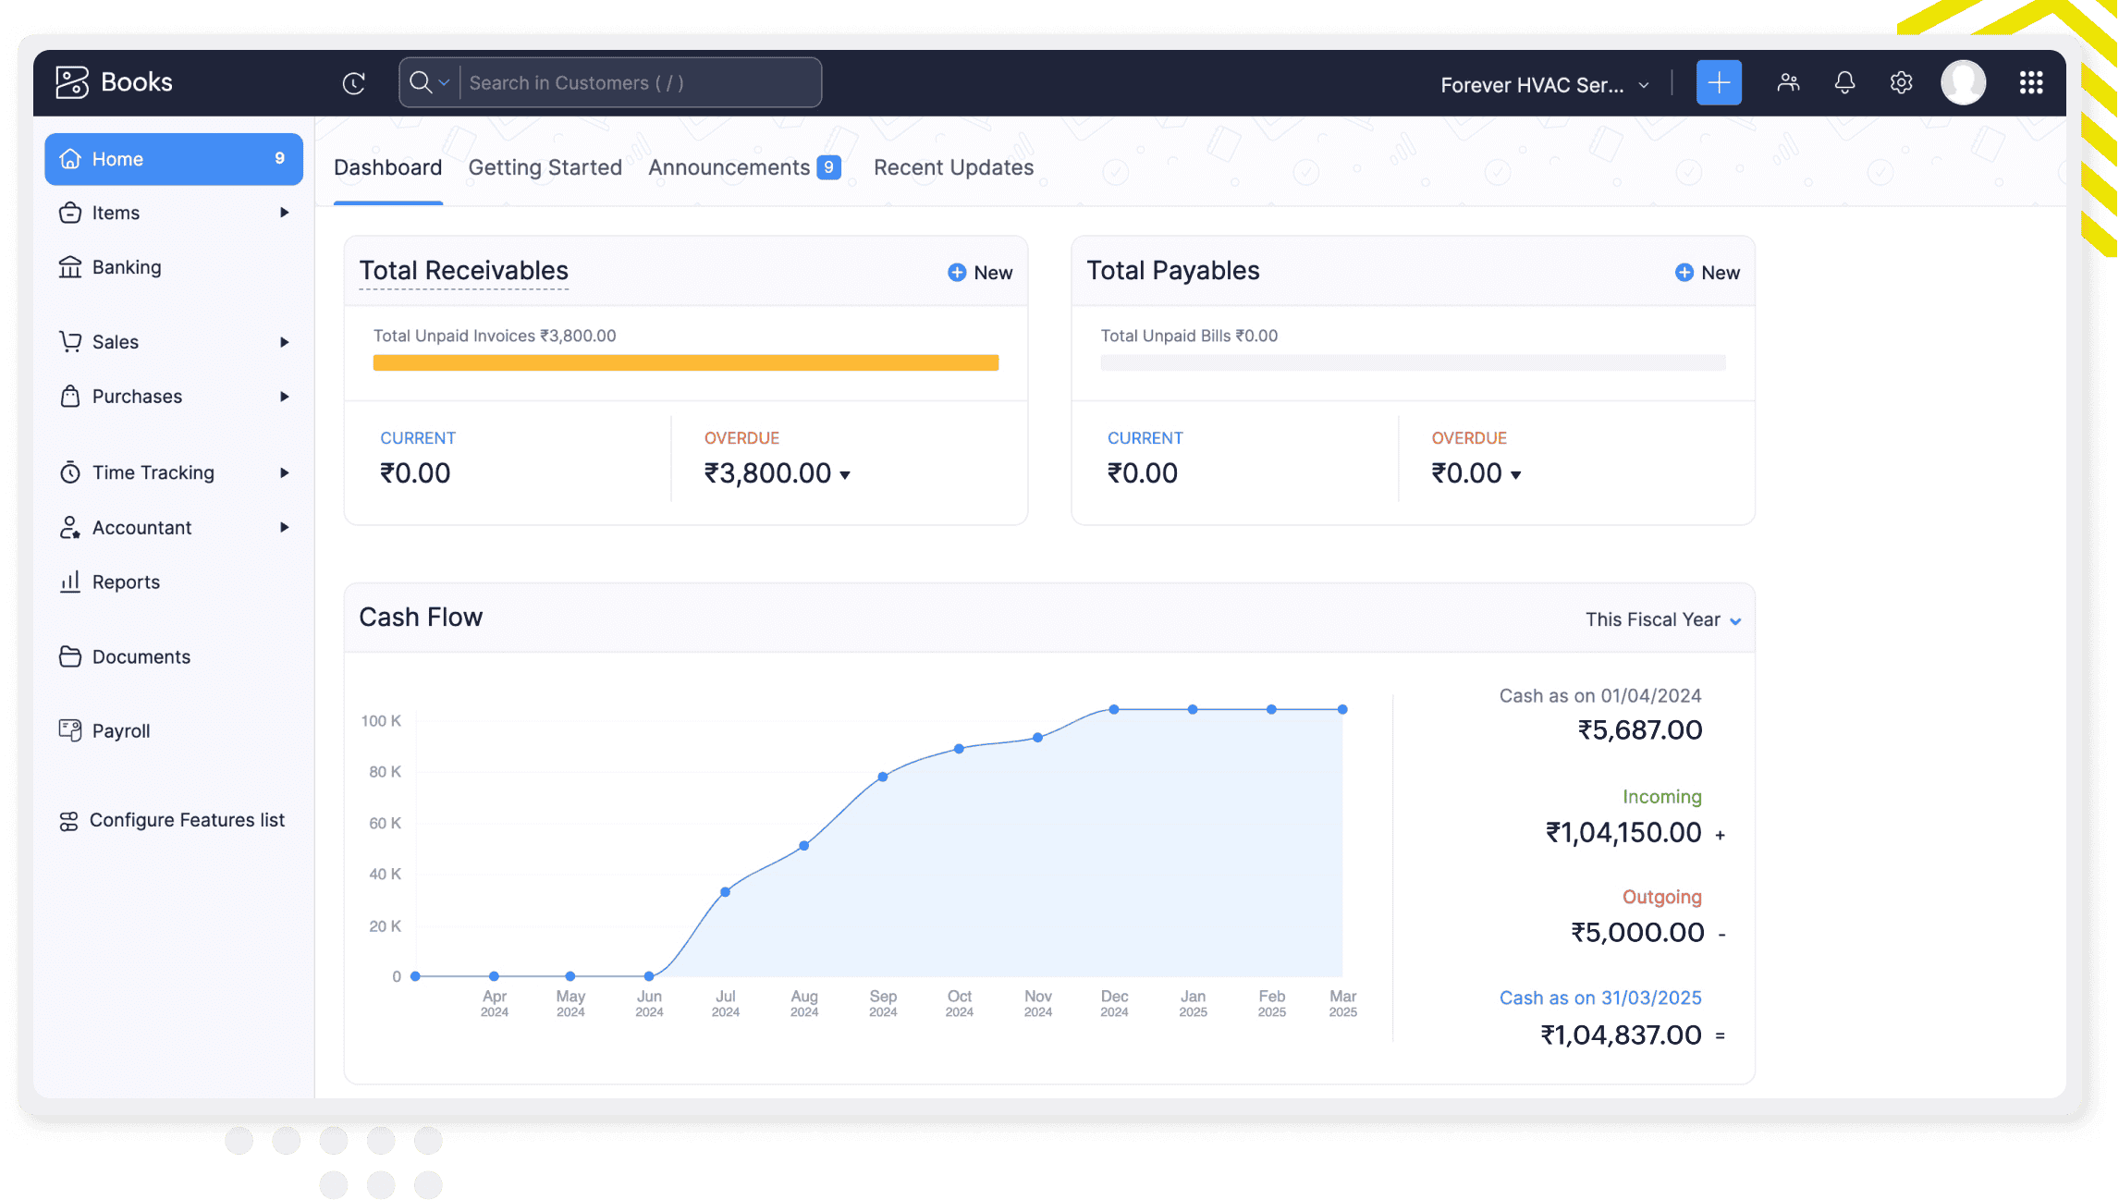Open the This Fiscal Year dropdown

pos(1662,619)
